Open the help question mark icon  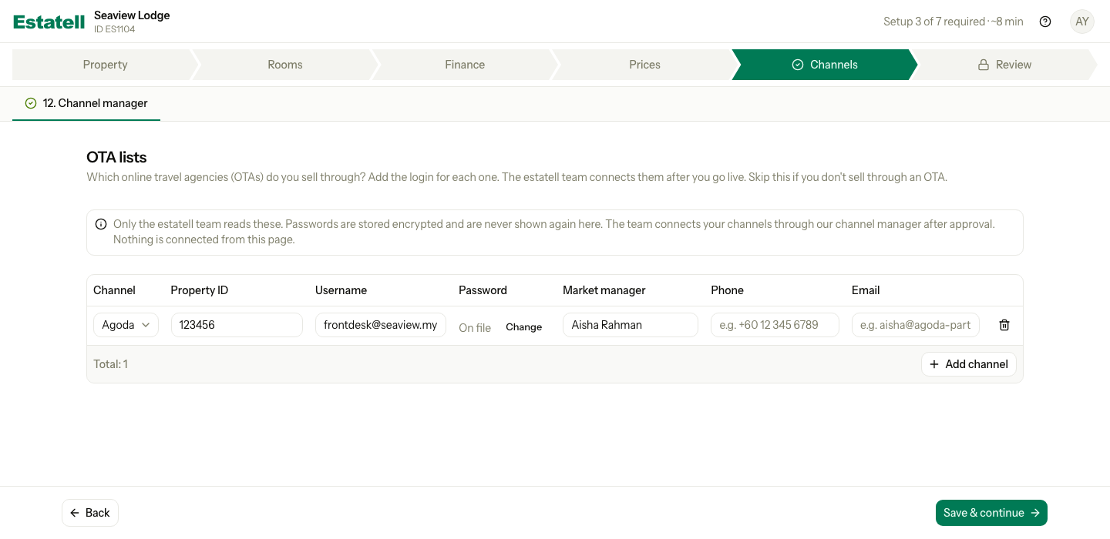click(x=1045, y=22)
